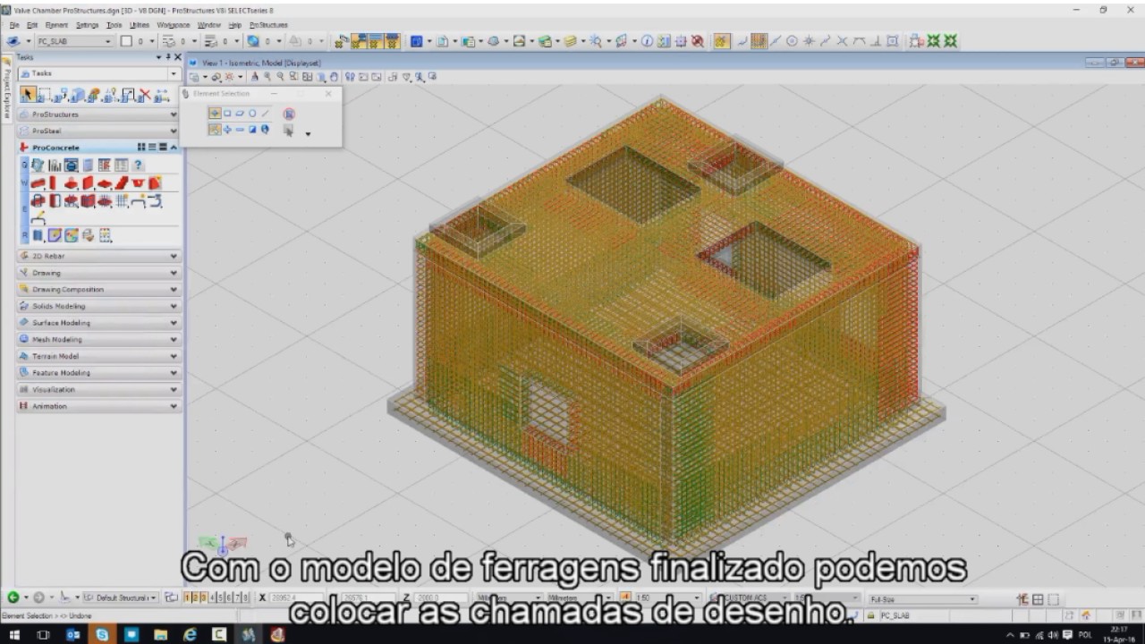Choose the perpendicular snap mode icon
Viewport: 1145px width, 644px height.
click(x=876, y=41)
